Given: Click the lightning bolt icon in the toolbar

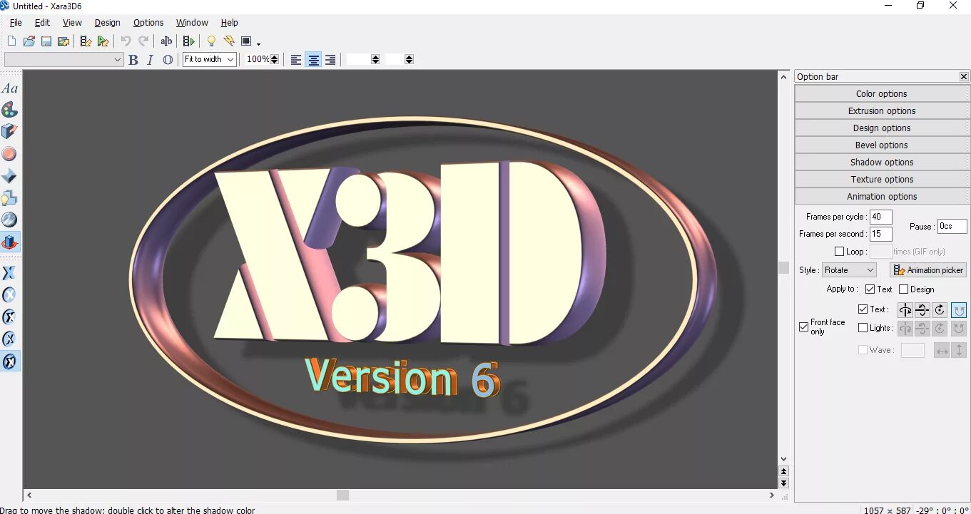Looking at the screenshot, I should coord(229,41).
